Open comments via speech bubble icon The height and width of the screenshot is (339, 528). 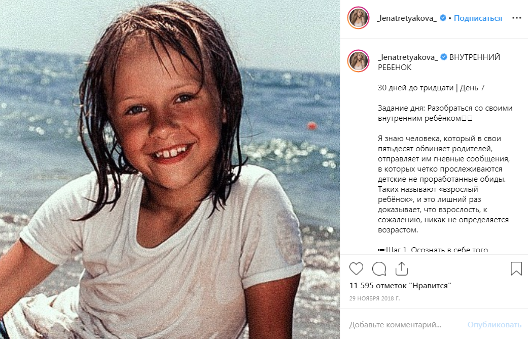[379, 268]
